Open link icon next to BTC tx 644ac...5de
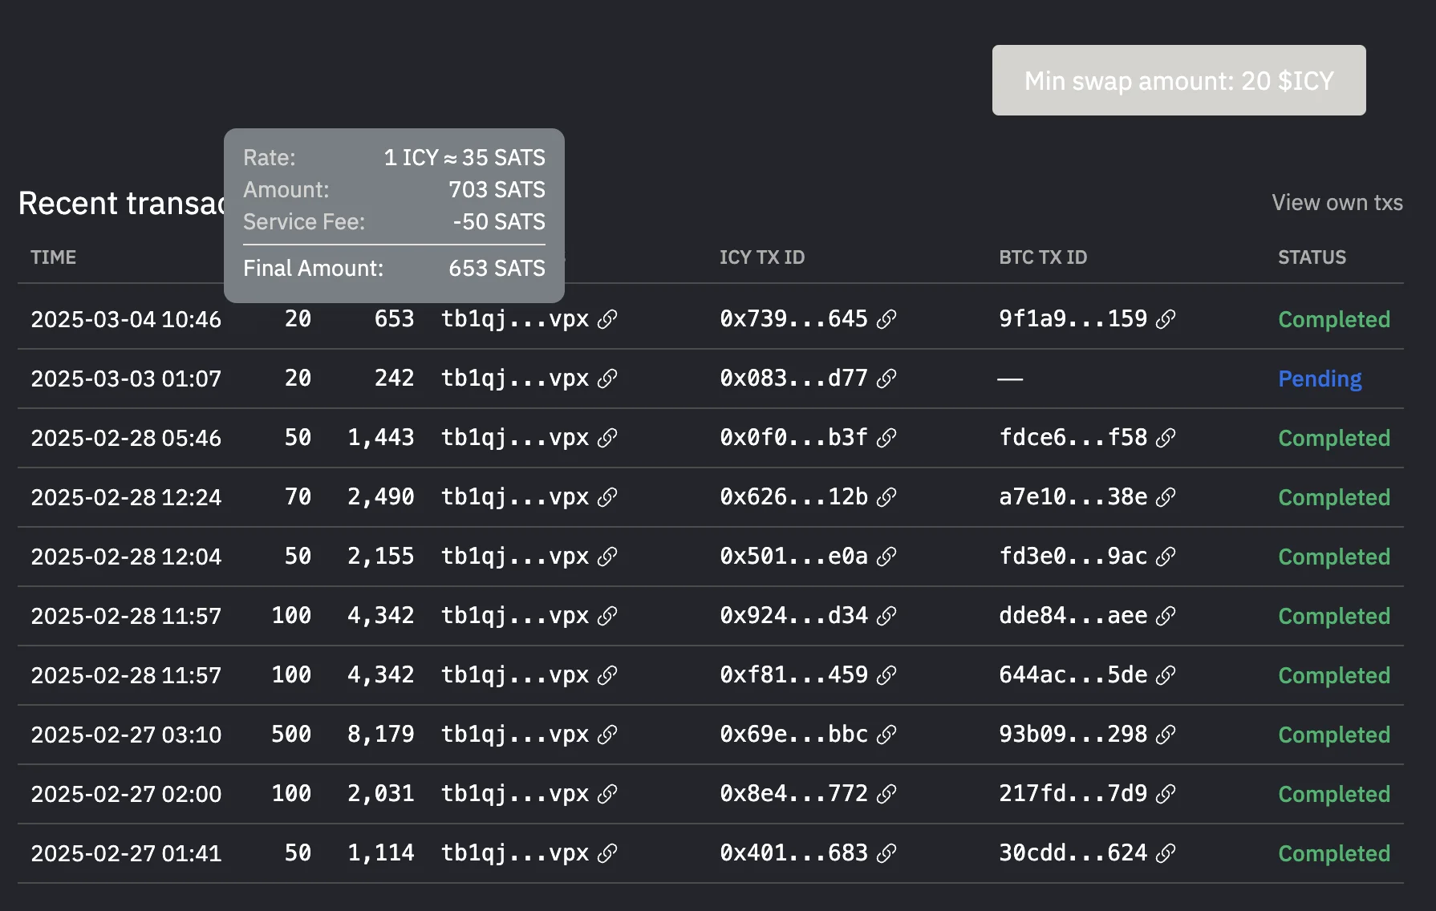 tap(1166, 675)
